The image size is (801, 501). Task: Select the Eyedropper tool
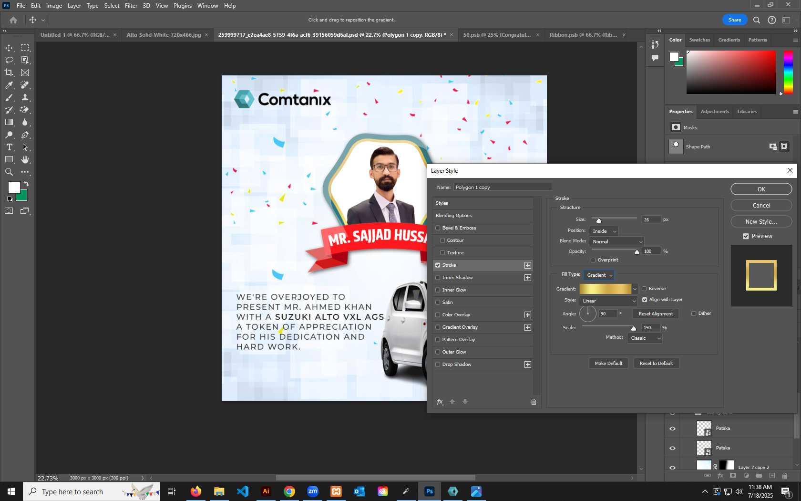tap(9, 85)
